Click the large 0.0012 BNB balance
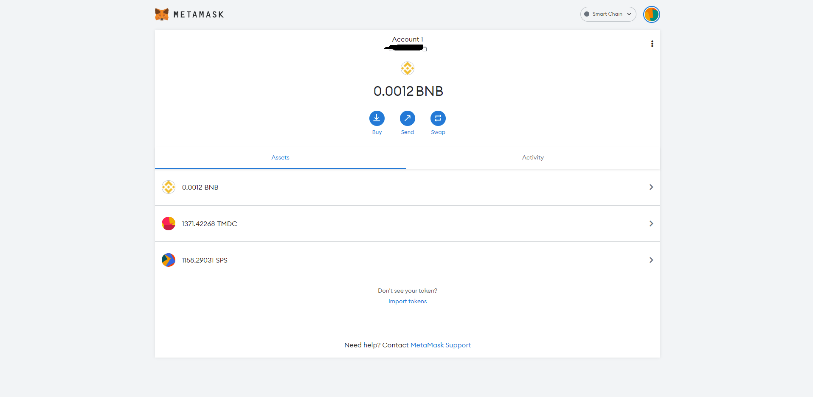The height and width of the screenshot is (397, 813). click(x=408, y=91)
